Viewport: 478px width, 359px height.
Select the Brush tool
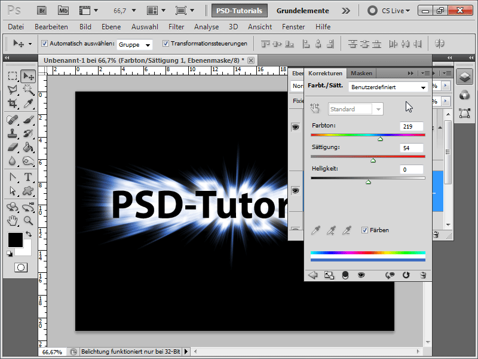click(28, 119)
